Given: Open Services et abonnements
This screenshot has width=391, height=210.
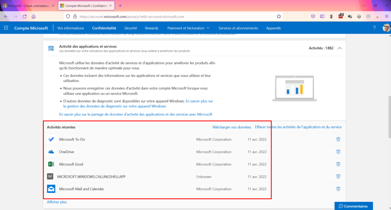Looking at the screenshot, I should (238, 28).
